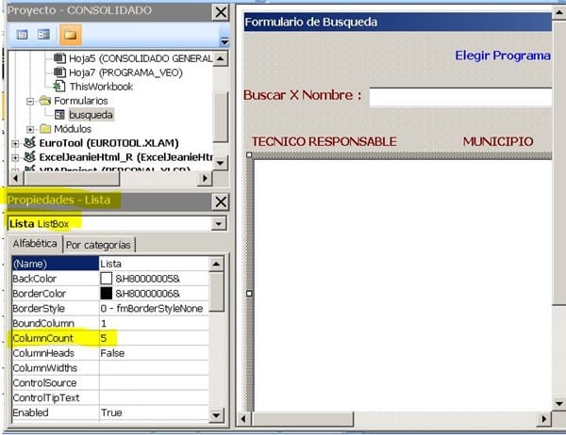
Task: Click form designer scroll down arrow
Action: point(558,404)
